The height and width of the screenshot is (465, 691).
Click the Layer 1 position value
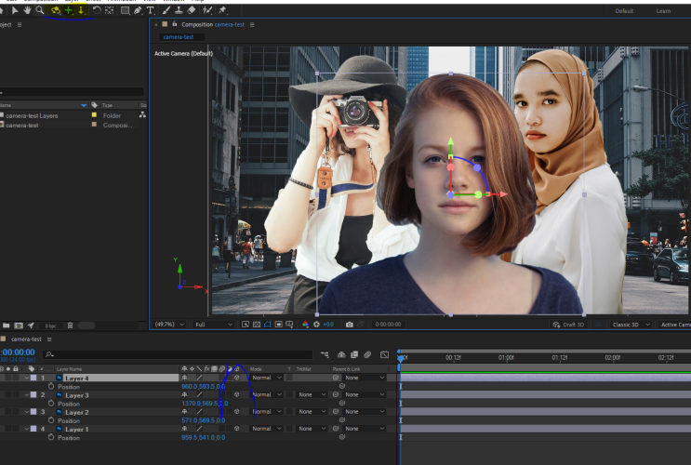pos(203,437)
